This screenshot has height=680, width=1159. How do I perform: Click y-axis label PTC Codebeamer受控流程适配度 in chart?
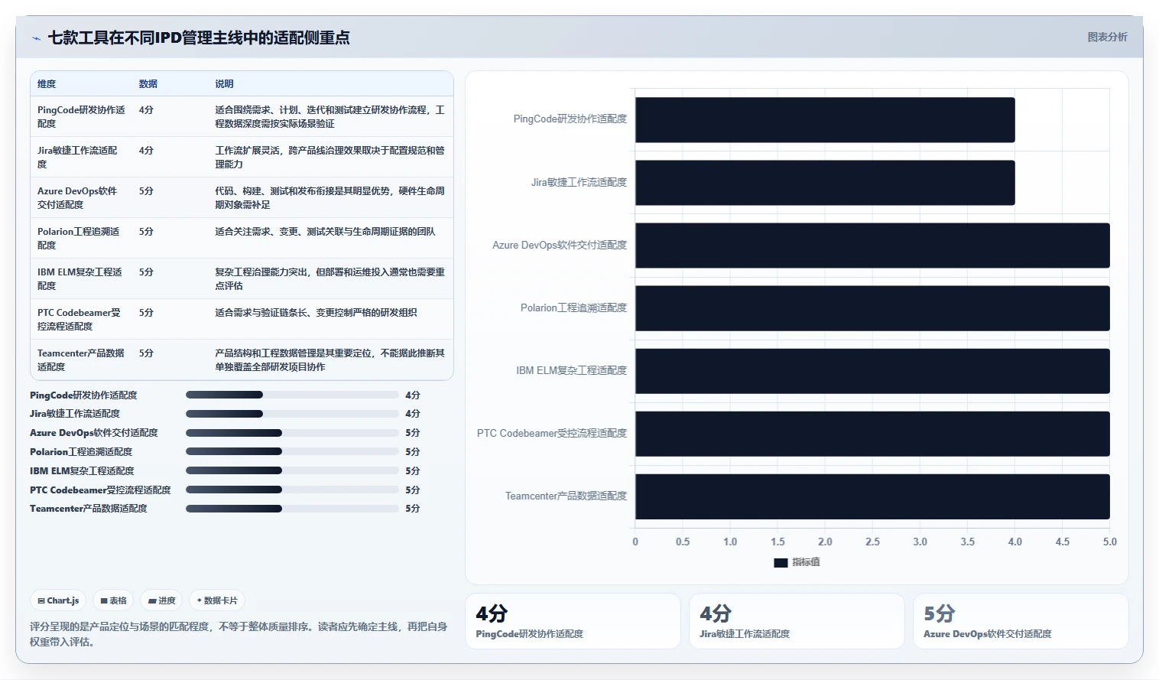(x=552, y=434)
